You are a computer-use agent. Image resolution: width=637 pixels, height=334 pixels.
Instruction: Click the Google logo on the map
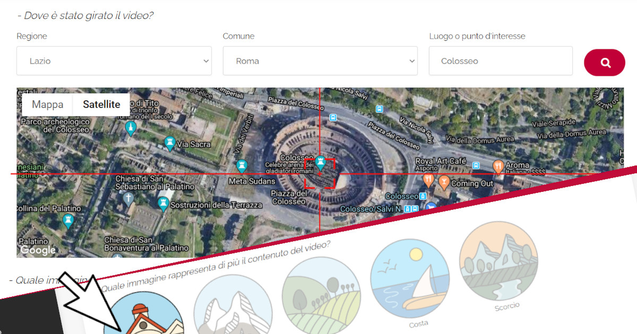38,250
